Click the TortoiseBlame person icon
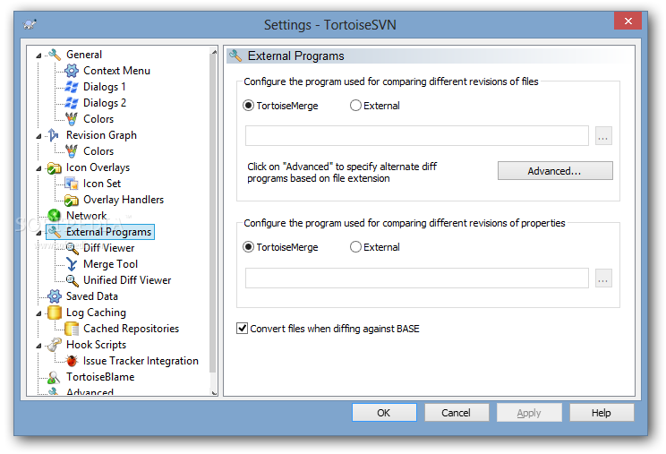Image resolution: width=666 pixels, height=454 pixels. 54,377
